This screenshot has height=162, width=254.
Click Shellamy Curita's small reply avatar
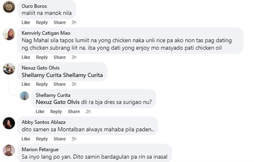[x=24, y=96]
